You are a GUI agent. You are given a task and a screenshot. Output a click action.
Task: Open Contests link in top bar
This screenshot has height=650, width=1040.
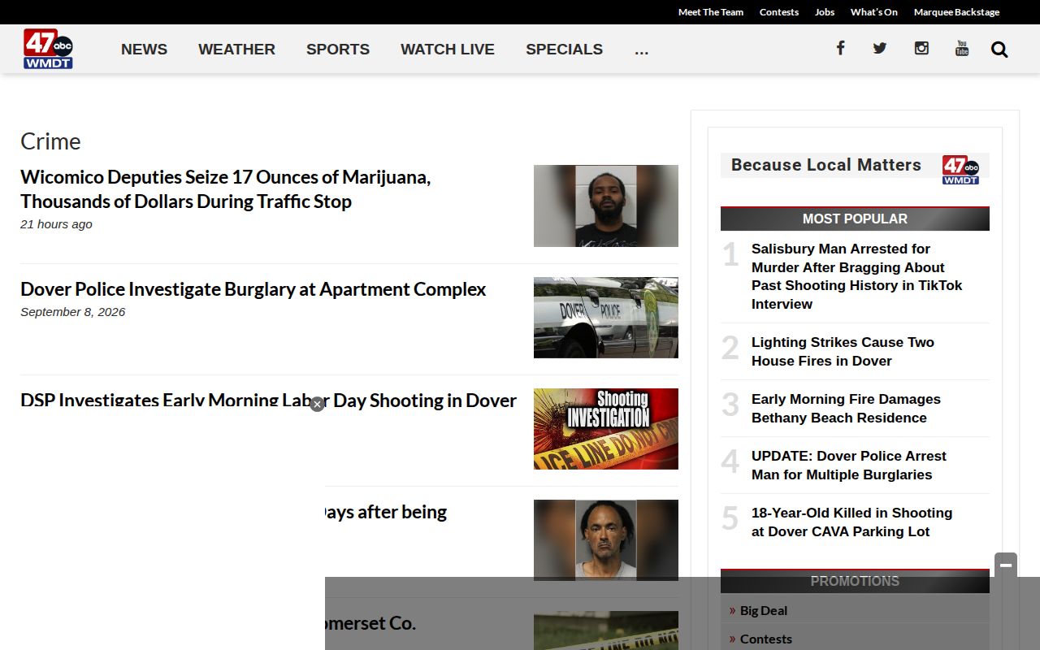[x=779, y=12]
